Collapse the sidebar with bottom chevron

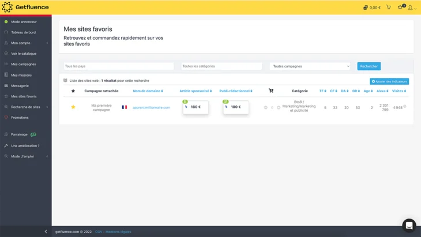tap(46, 231)
